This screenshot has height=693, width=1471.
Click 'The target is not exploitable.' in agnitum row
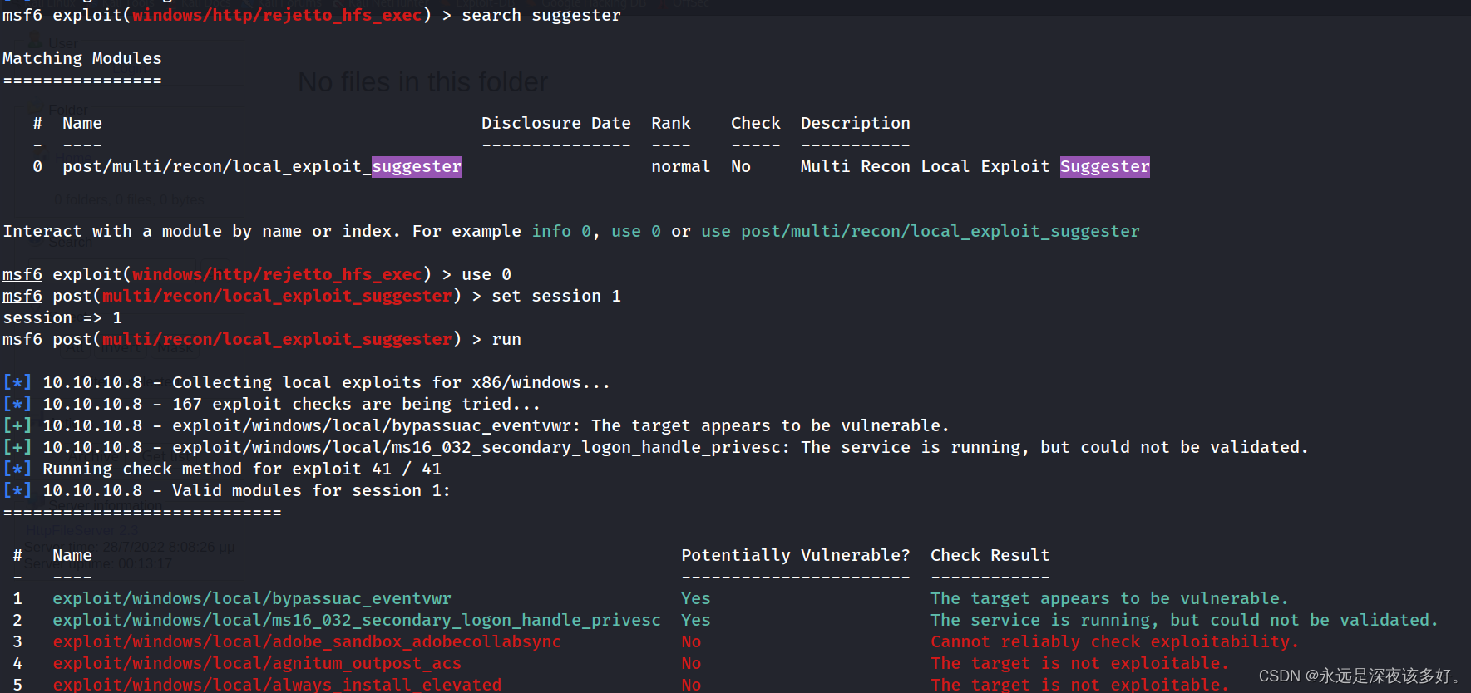pyautogui.click(x=1080, y=663)
